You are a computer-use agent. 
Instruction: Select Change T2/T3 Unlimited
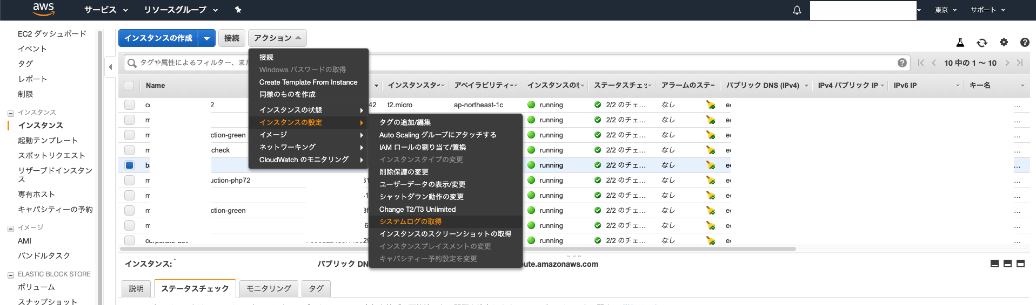pos(445,209)
